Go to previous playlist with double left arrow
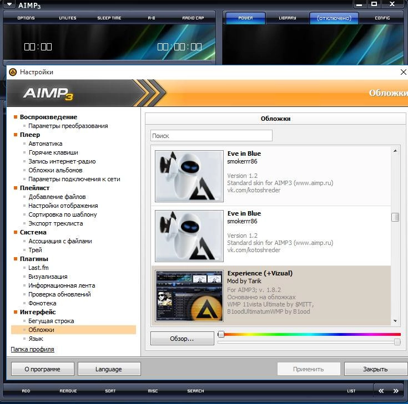408x404 pixels. 381,391
